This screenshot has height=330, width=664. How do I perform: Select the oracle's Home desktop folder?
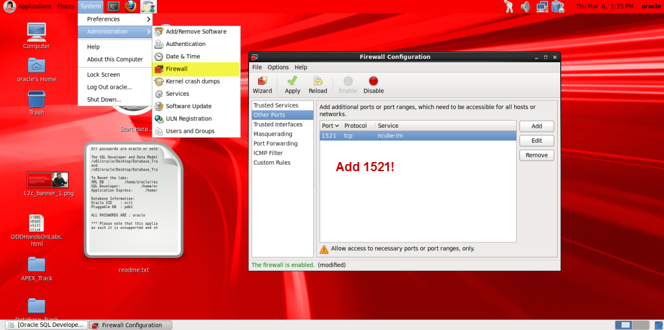click(x=36, y=69)
